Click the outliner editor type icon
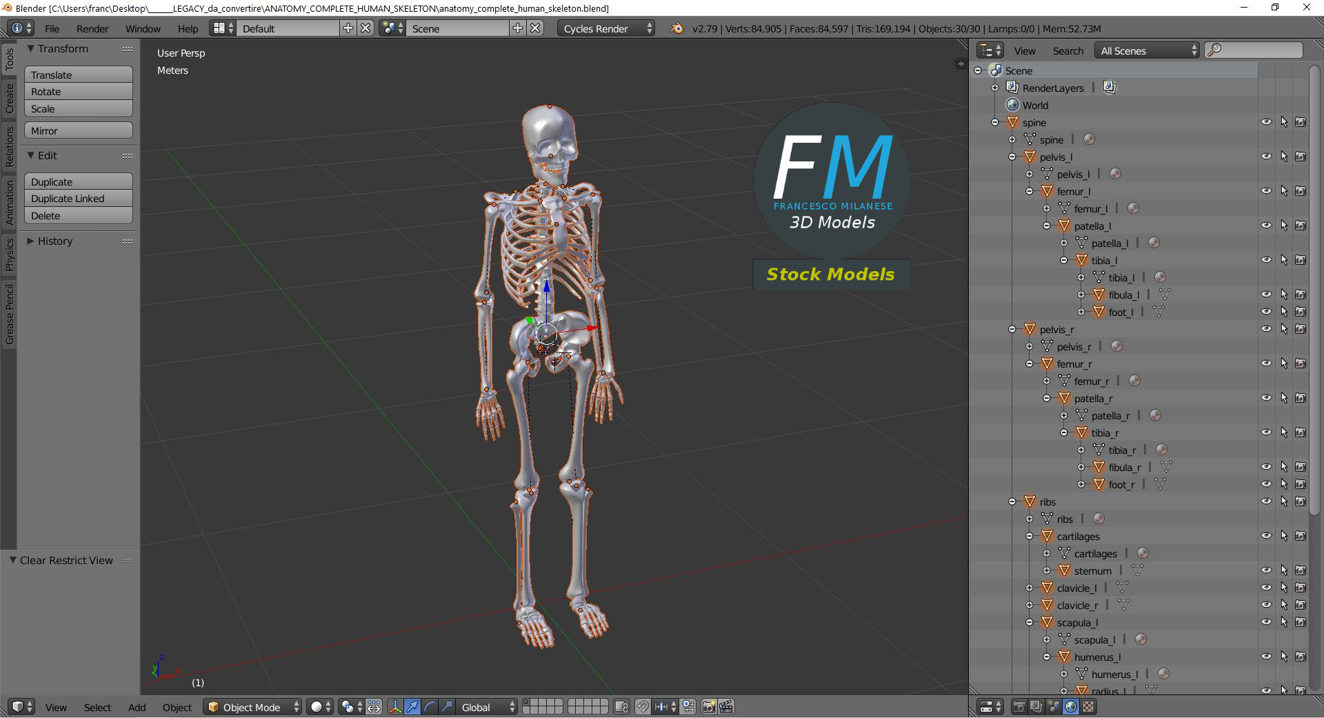1324x718 pixels. (987, 50)
